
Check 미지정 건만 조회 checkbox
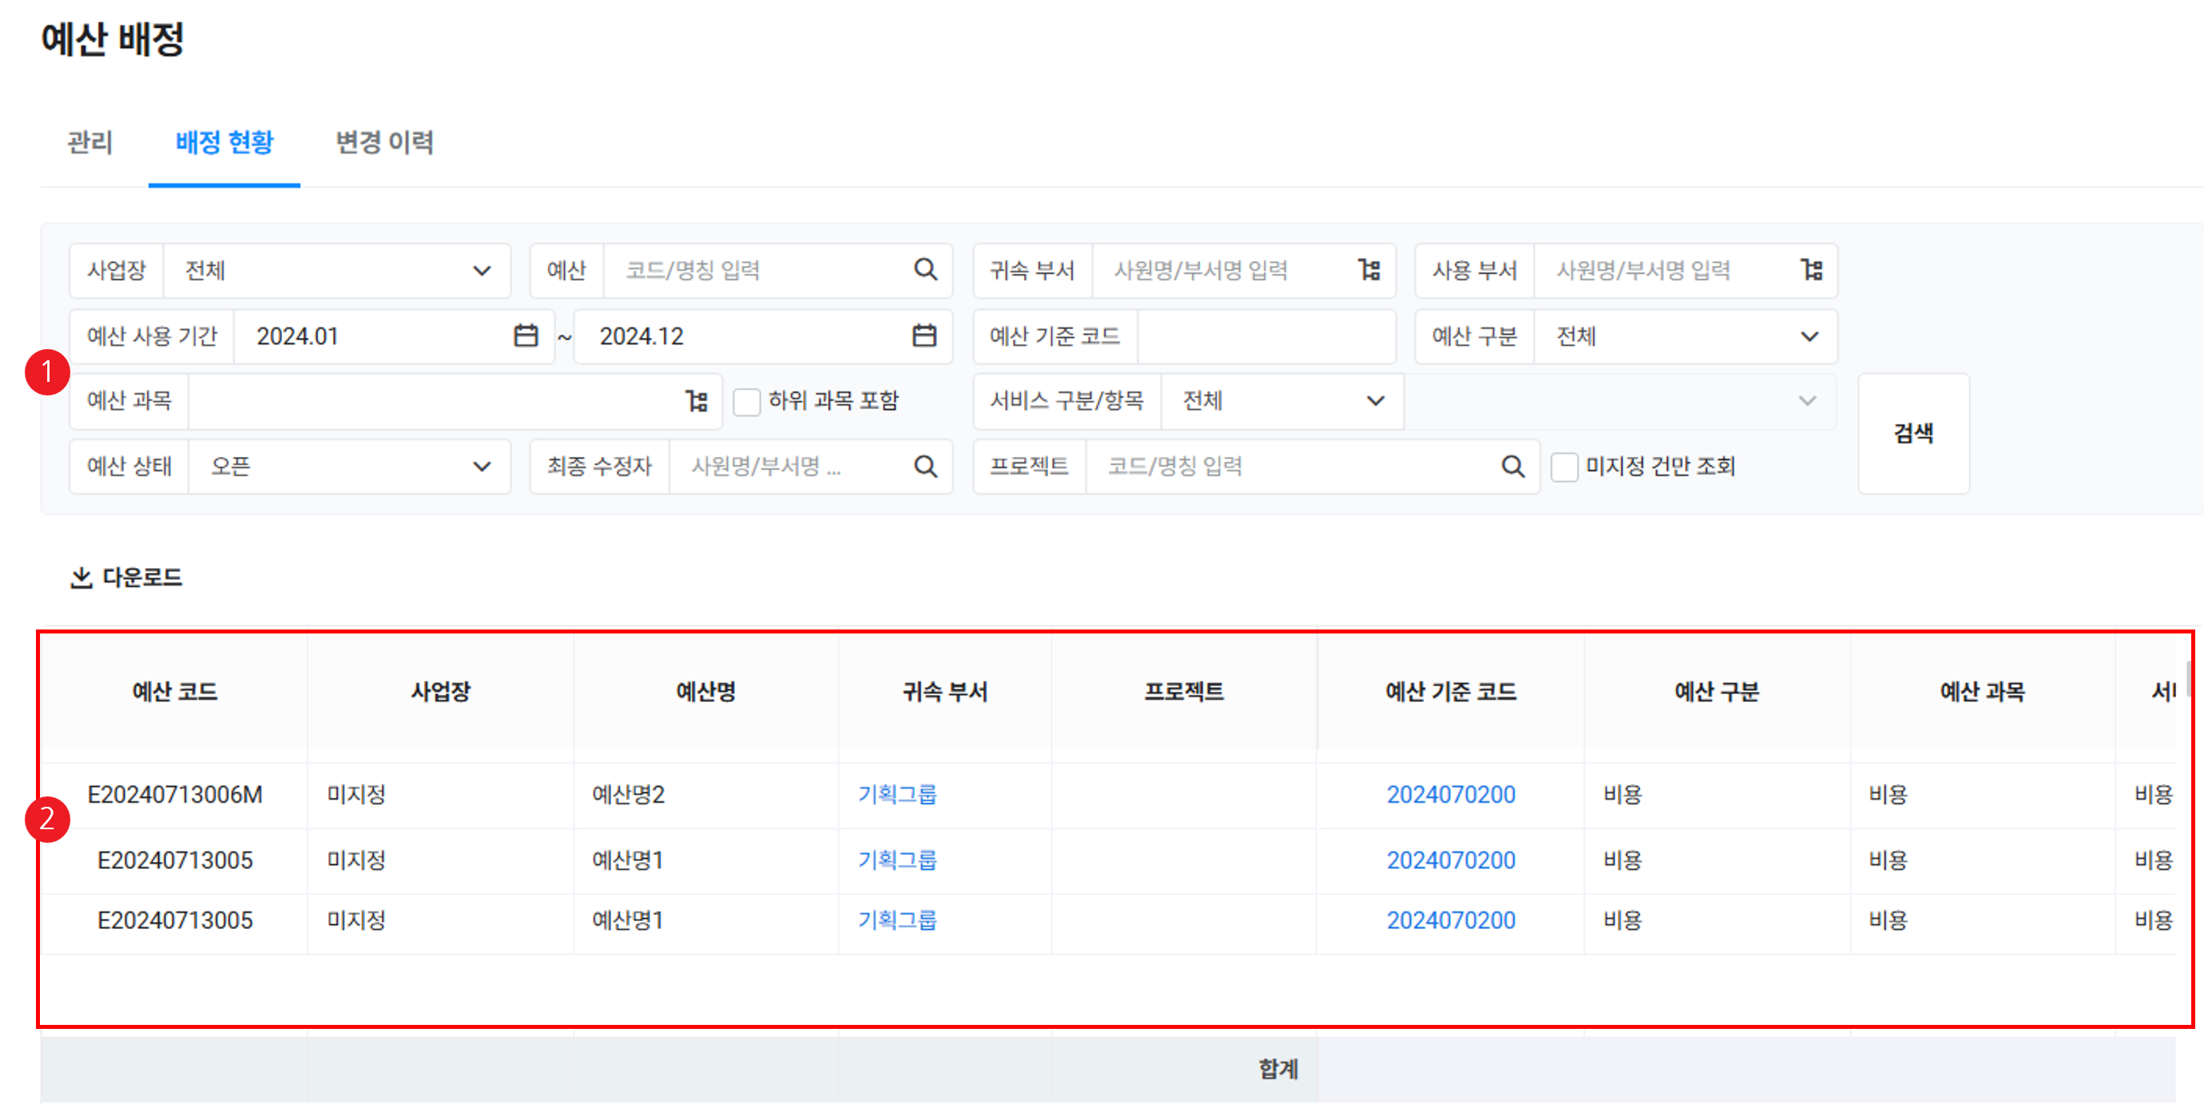(x=1564, y=467)
